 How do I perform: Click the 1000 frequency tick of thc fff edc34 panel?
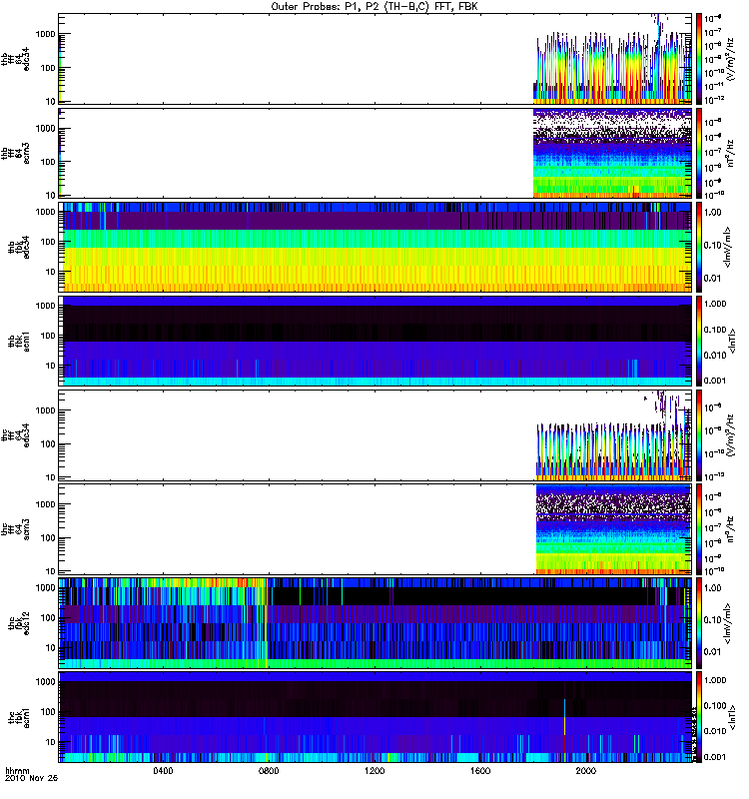[45, 410]
